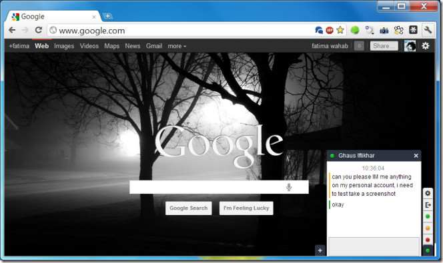
Task: Expand the more dropdown
Action: click(177, 46)
